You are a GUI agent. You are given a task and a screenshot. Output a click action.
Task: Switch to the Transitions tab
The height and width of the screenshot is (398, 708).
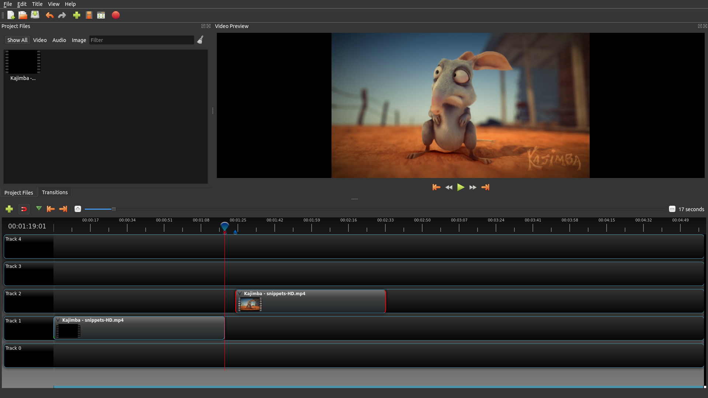coord(55,192)
